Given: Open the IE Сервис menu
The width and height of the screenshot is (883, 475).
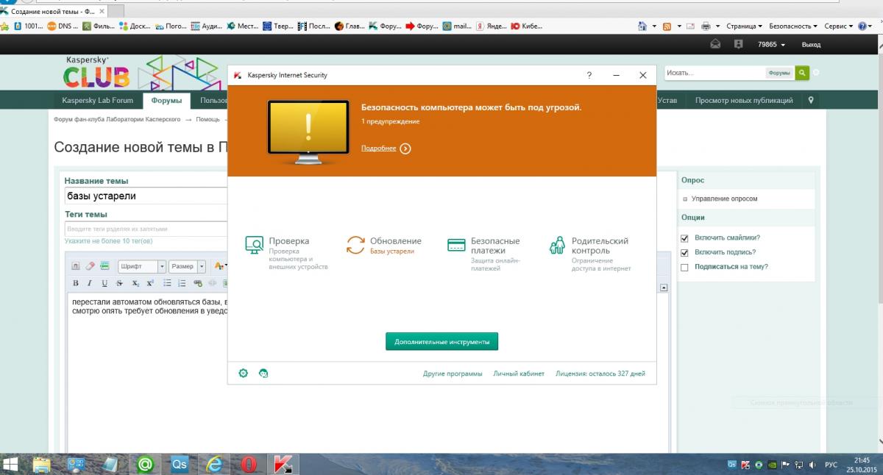Looking at the screenshot, I should pos(839,26).
